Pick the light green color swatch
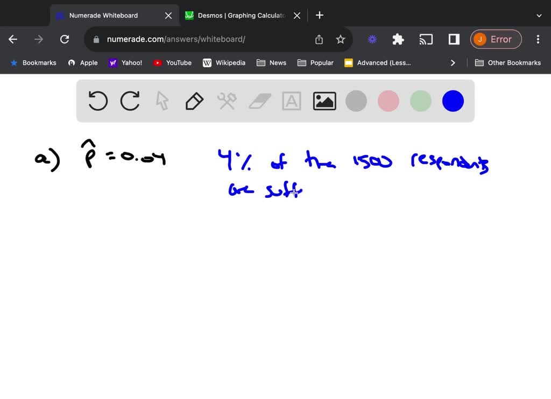 pos(421,101)
